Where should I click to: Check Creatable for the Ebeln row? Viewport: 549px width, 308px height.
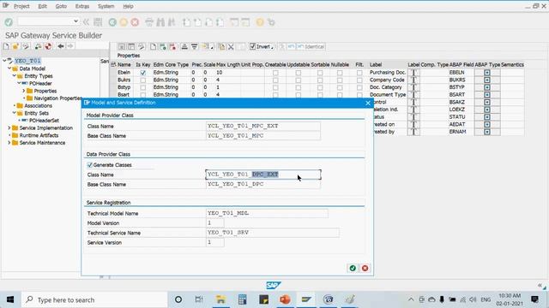275,73
